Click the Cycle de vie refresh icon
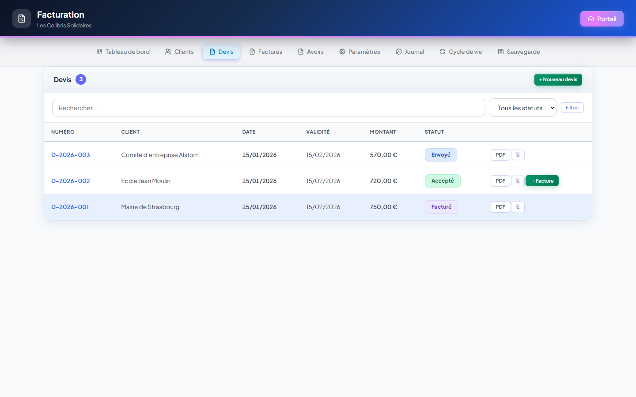The image size is (636, 397). (x=443, y=52)
